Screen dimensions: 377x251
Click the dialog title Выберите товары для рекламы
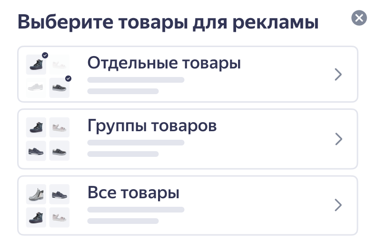coord(168,23)
